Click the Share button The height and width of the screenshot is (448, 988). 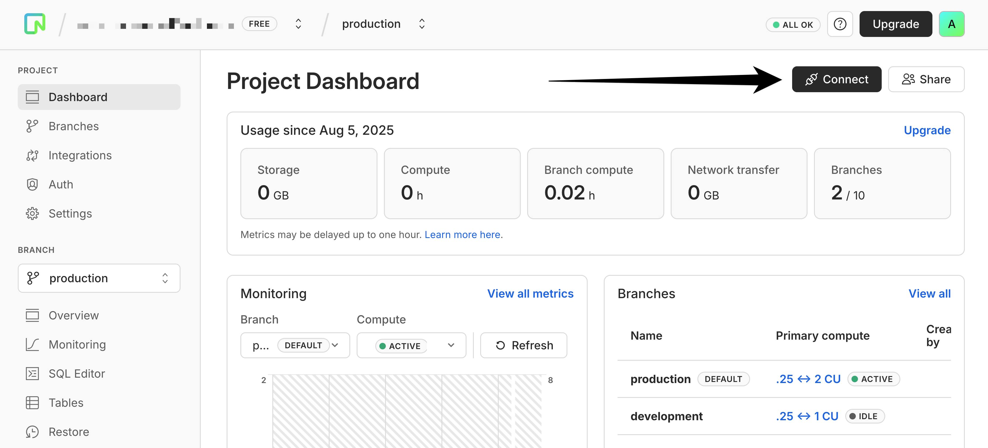926,79
